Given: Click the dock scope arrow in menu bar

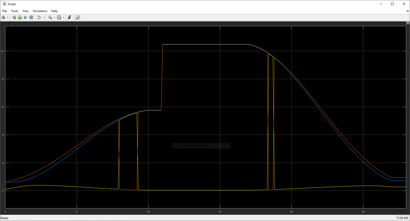Looking at the screenshot, I should click(407, 11).
